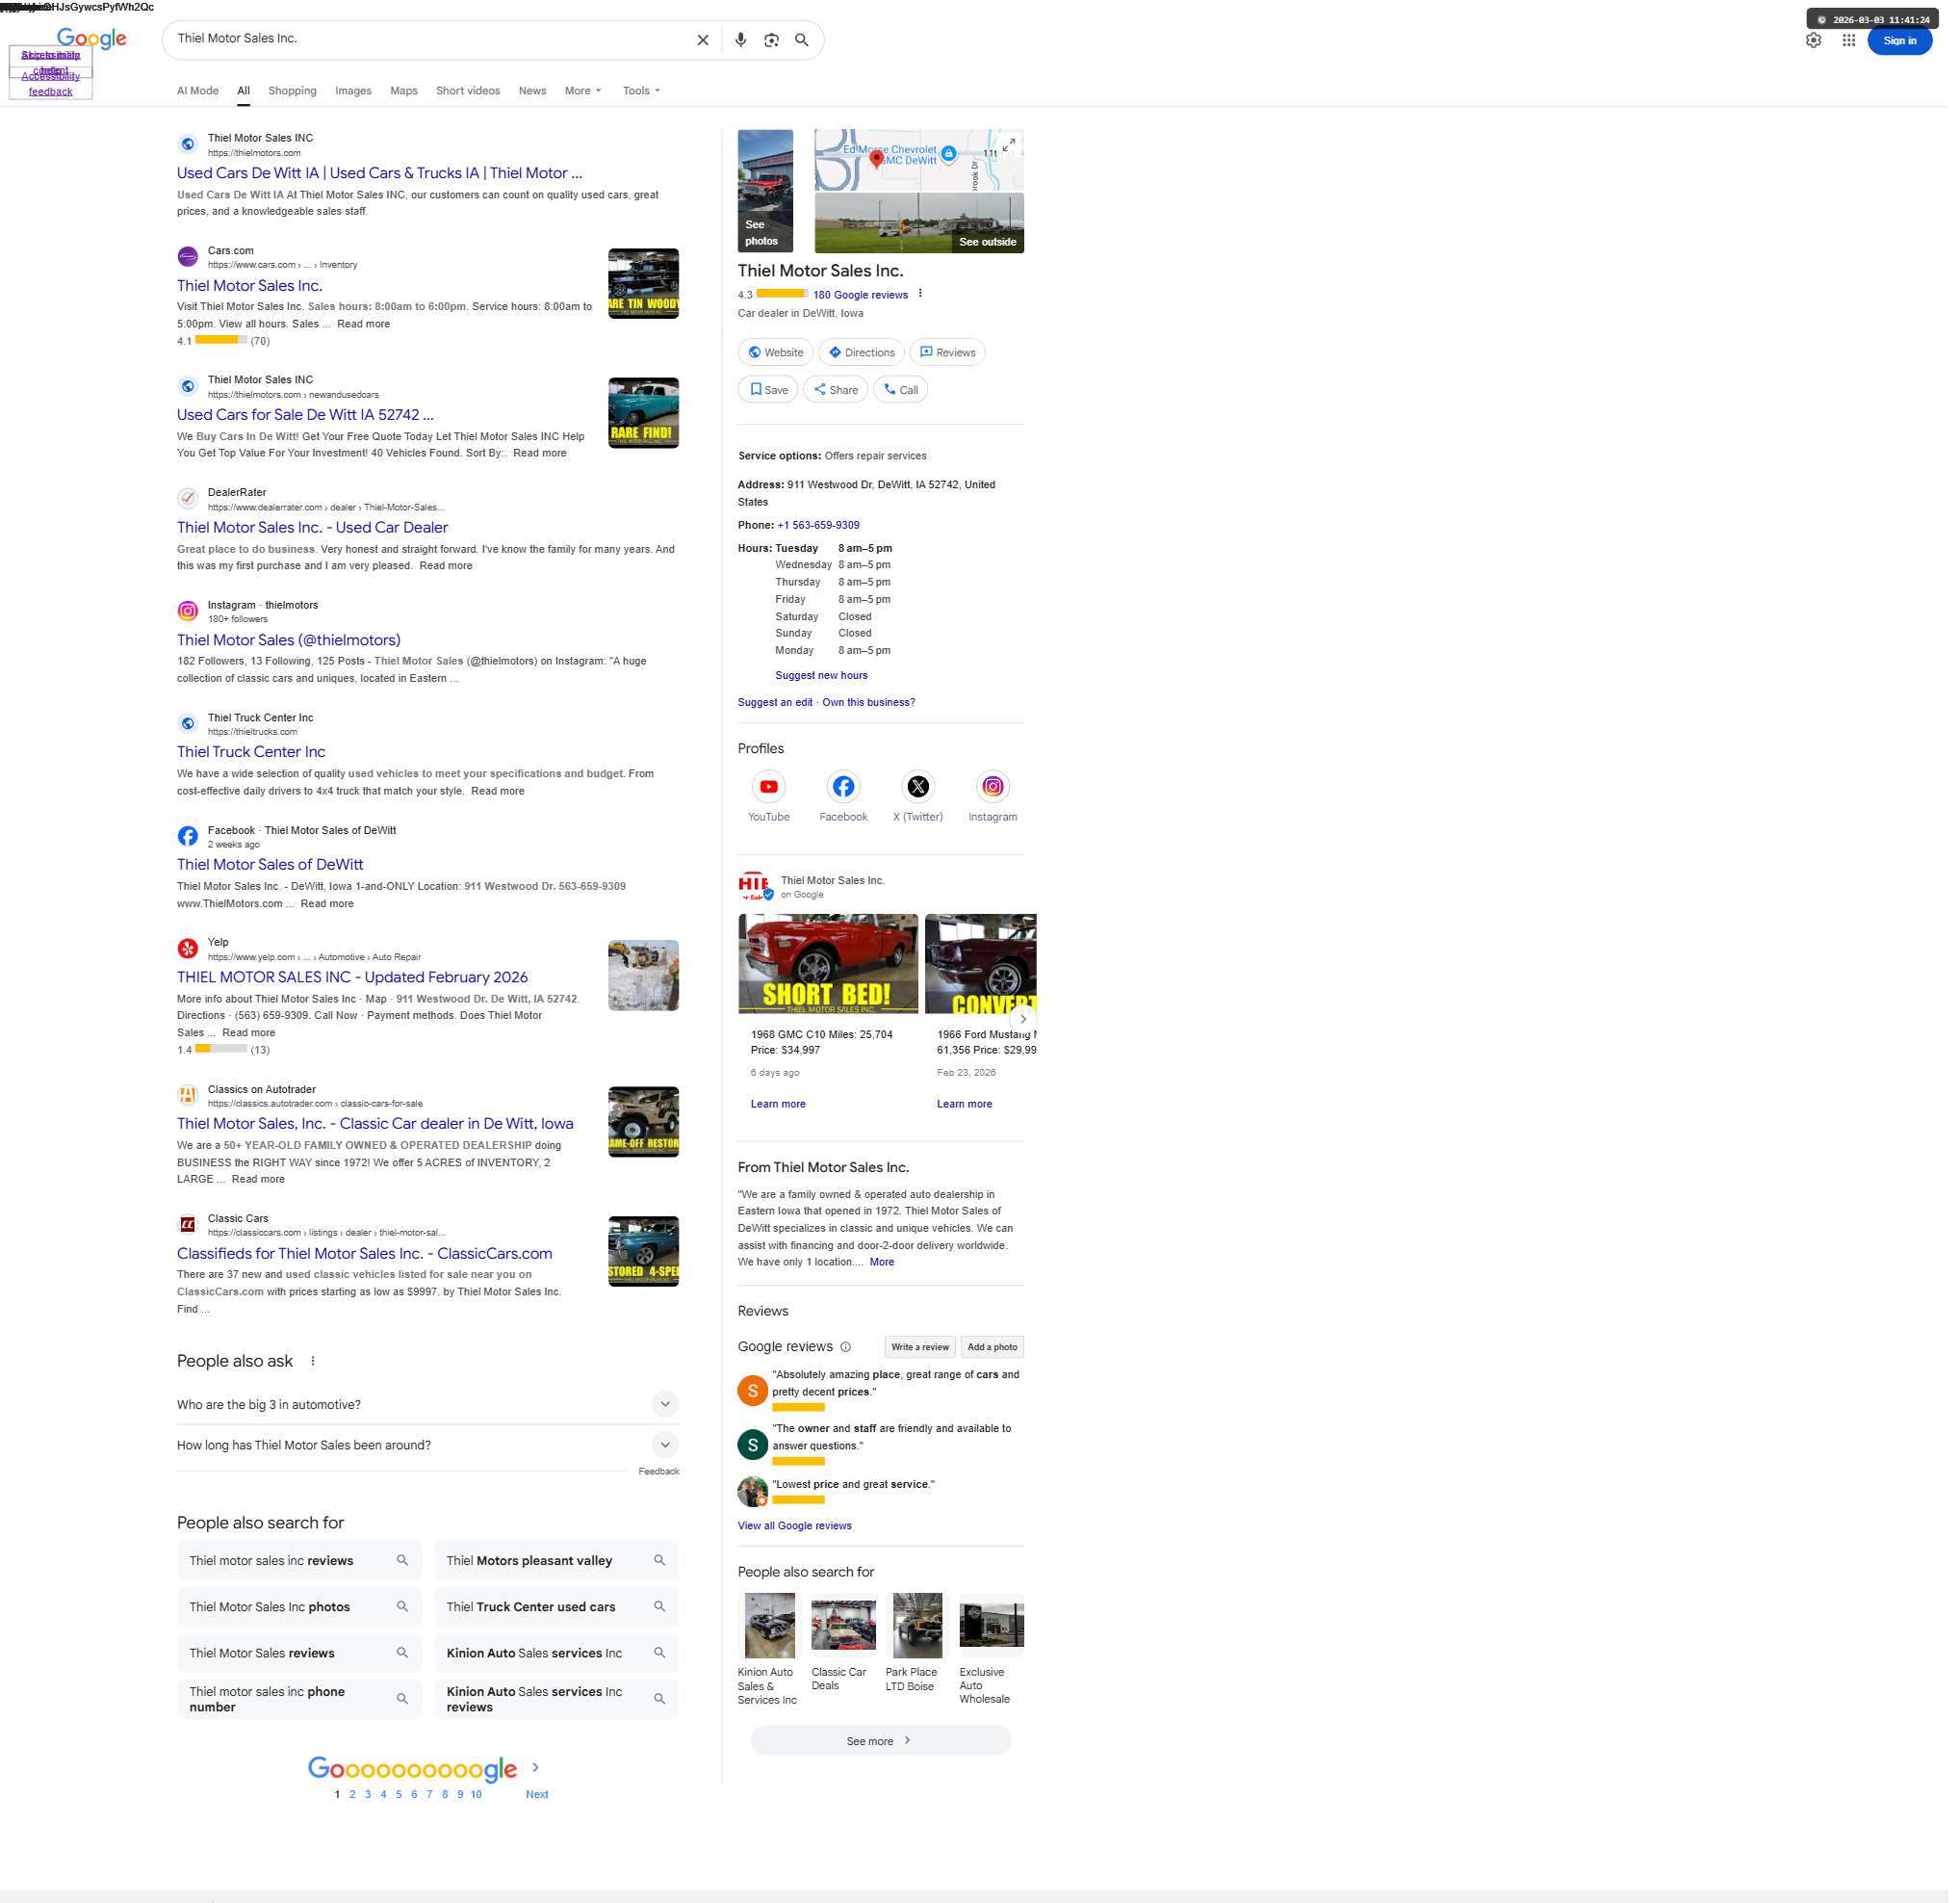Open 'Used Cars De Witt IA' result link
This screenshot has height=1903, width=1960.
coord(380,173)
